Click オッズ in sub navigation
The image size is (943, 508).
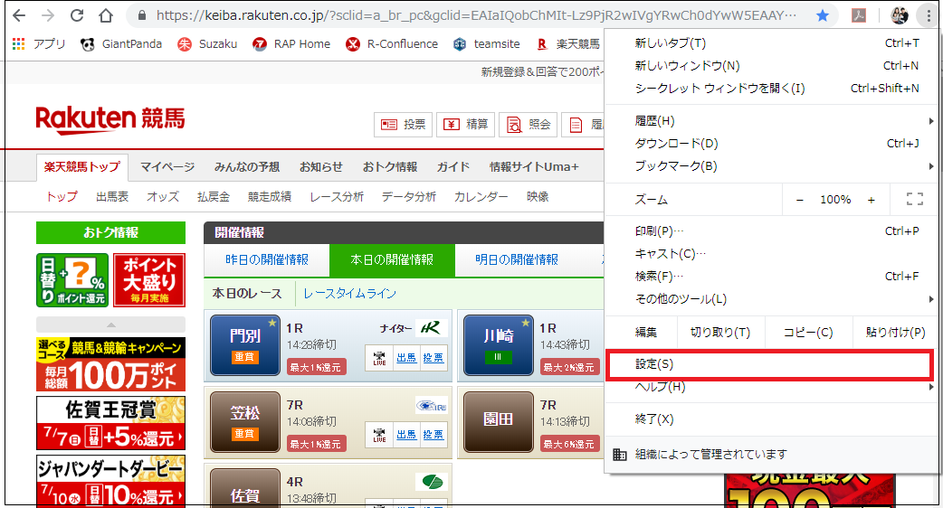click(x=163, y=196)
